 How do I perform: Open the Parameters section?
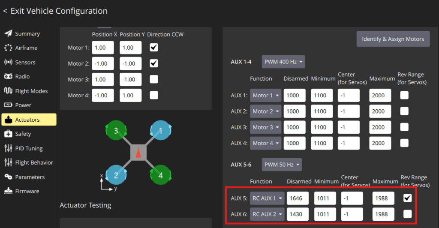[x=29, y=177]
